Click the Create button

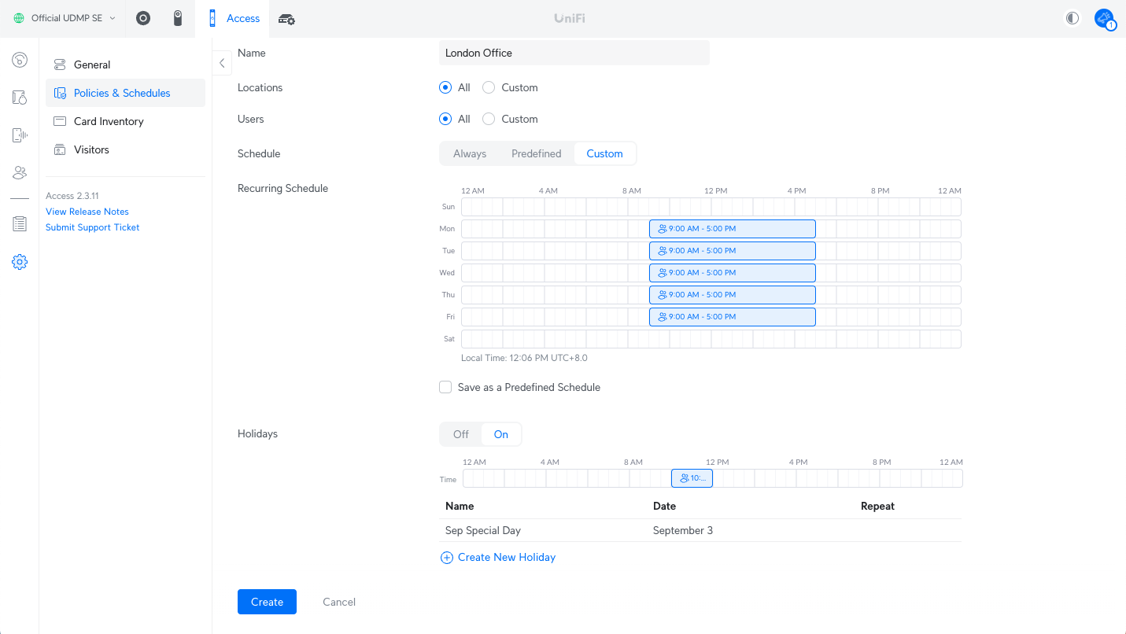(x=267, y=602)
